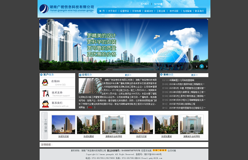The width and height of the screenshot is (248, 160).
Task: Open the 工程业绩 menu item in navigation bar
Action: pos(161,11)
